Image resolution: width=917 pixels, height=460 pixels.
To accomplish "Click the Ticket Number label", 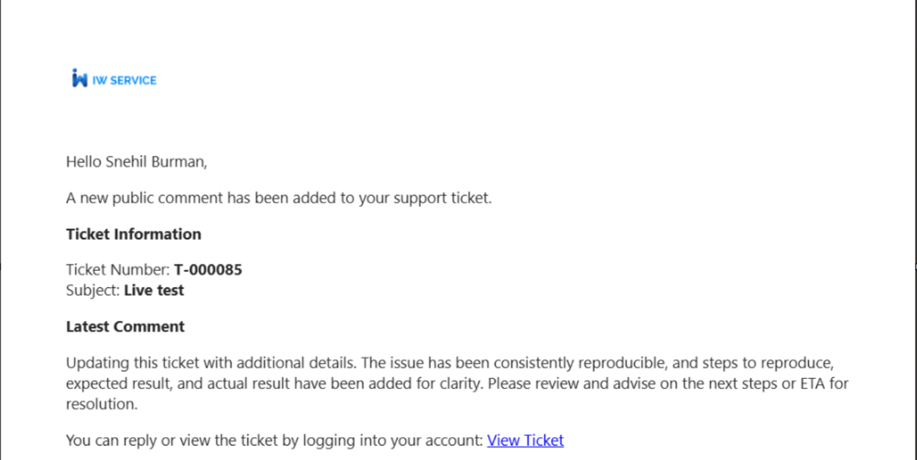I will tap(118, 270).
